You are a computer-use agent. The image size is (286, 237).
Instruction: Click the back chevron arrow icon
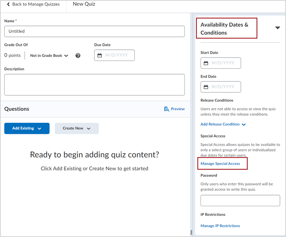tap(8, 4)
